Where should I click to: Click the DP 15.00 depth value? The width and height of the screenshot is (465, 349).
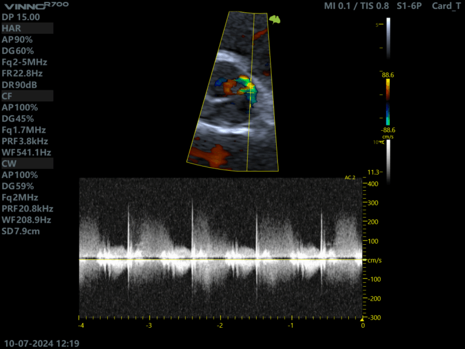pos(21,17)
